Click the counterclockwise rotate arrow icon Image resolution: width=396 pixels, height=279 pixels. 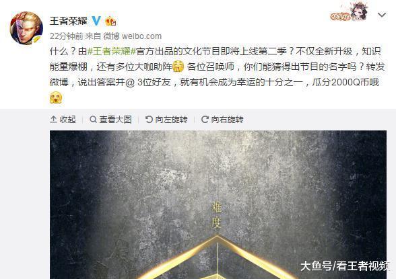(149, 119)
